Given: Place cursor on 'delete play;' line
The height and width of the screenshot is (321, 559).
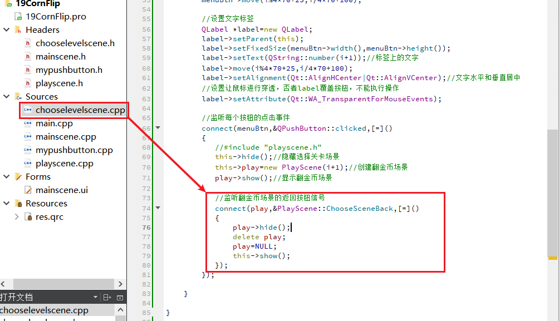Looking at the screenshot, I should click(x=259, y=237).
